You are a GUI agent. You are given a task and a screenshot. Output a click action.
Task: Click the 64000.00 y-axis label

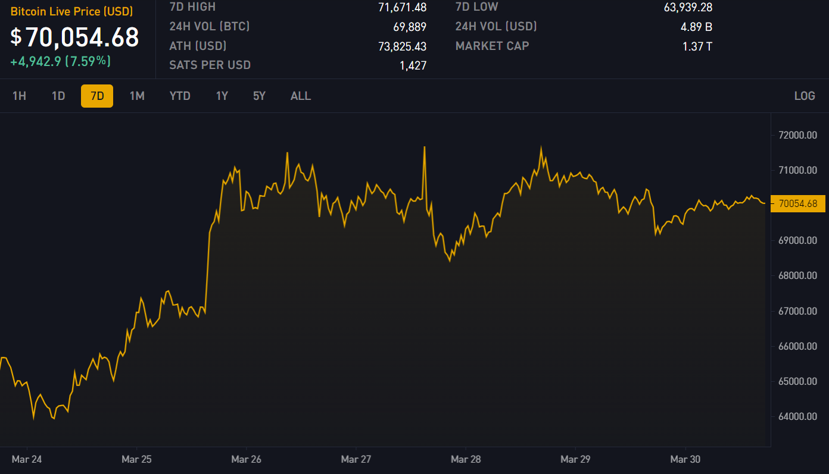797,416
